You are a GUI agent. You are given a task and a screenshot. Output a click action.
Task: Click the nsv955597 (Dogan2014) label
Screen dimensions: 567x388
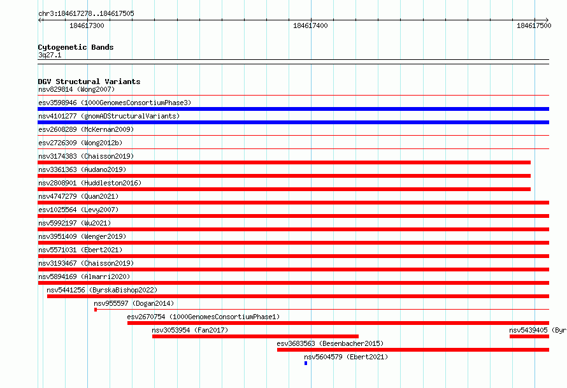(134, 303)
